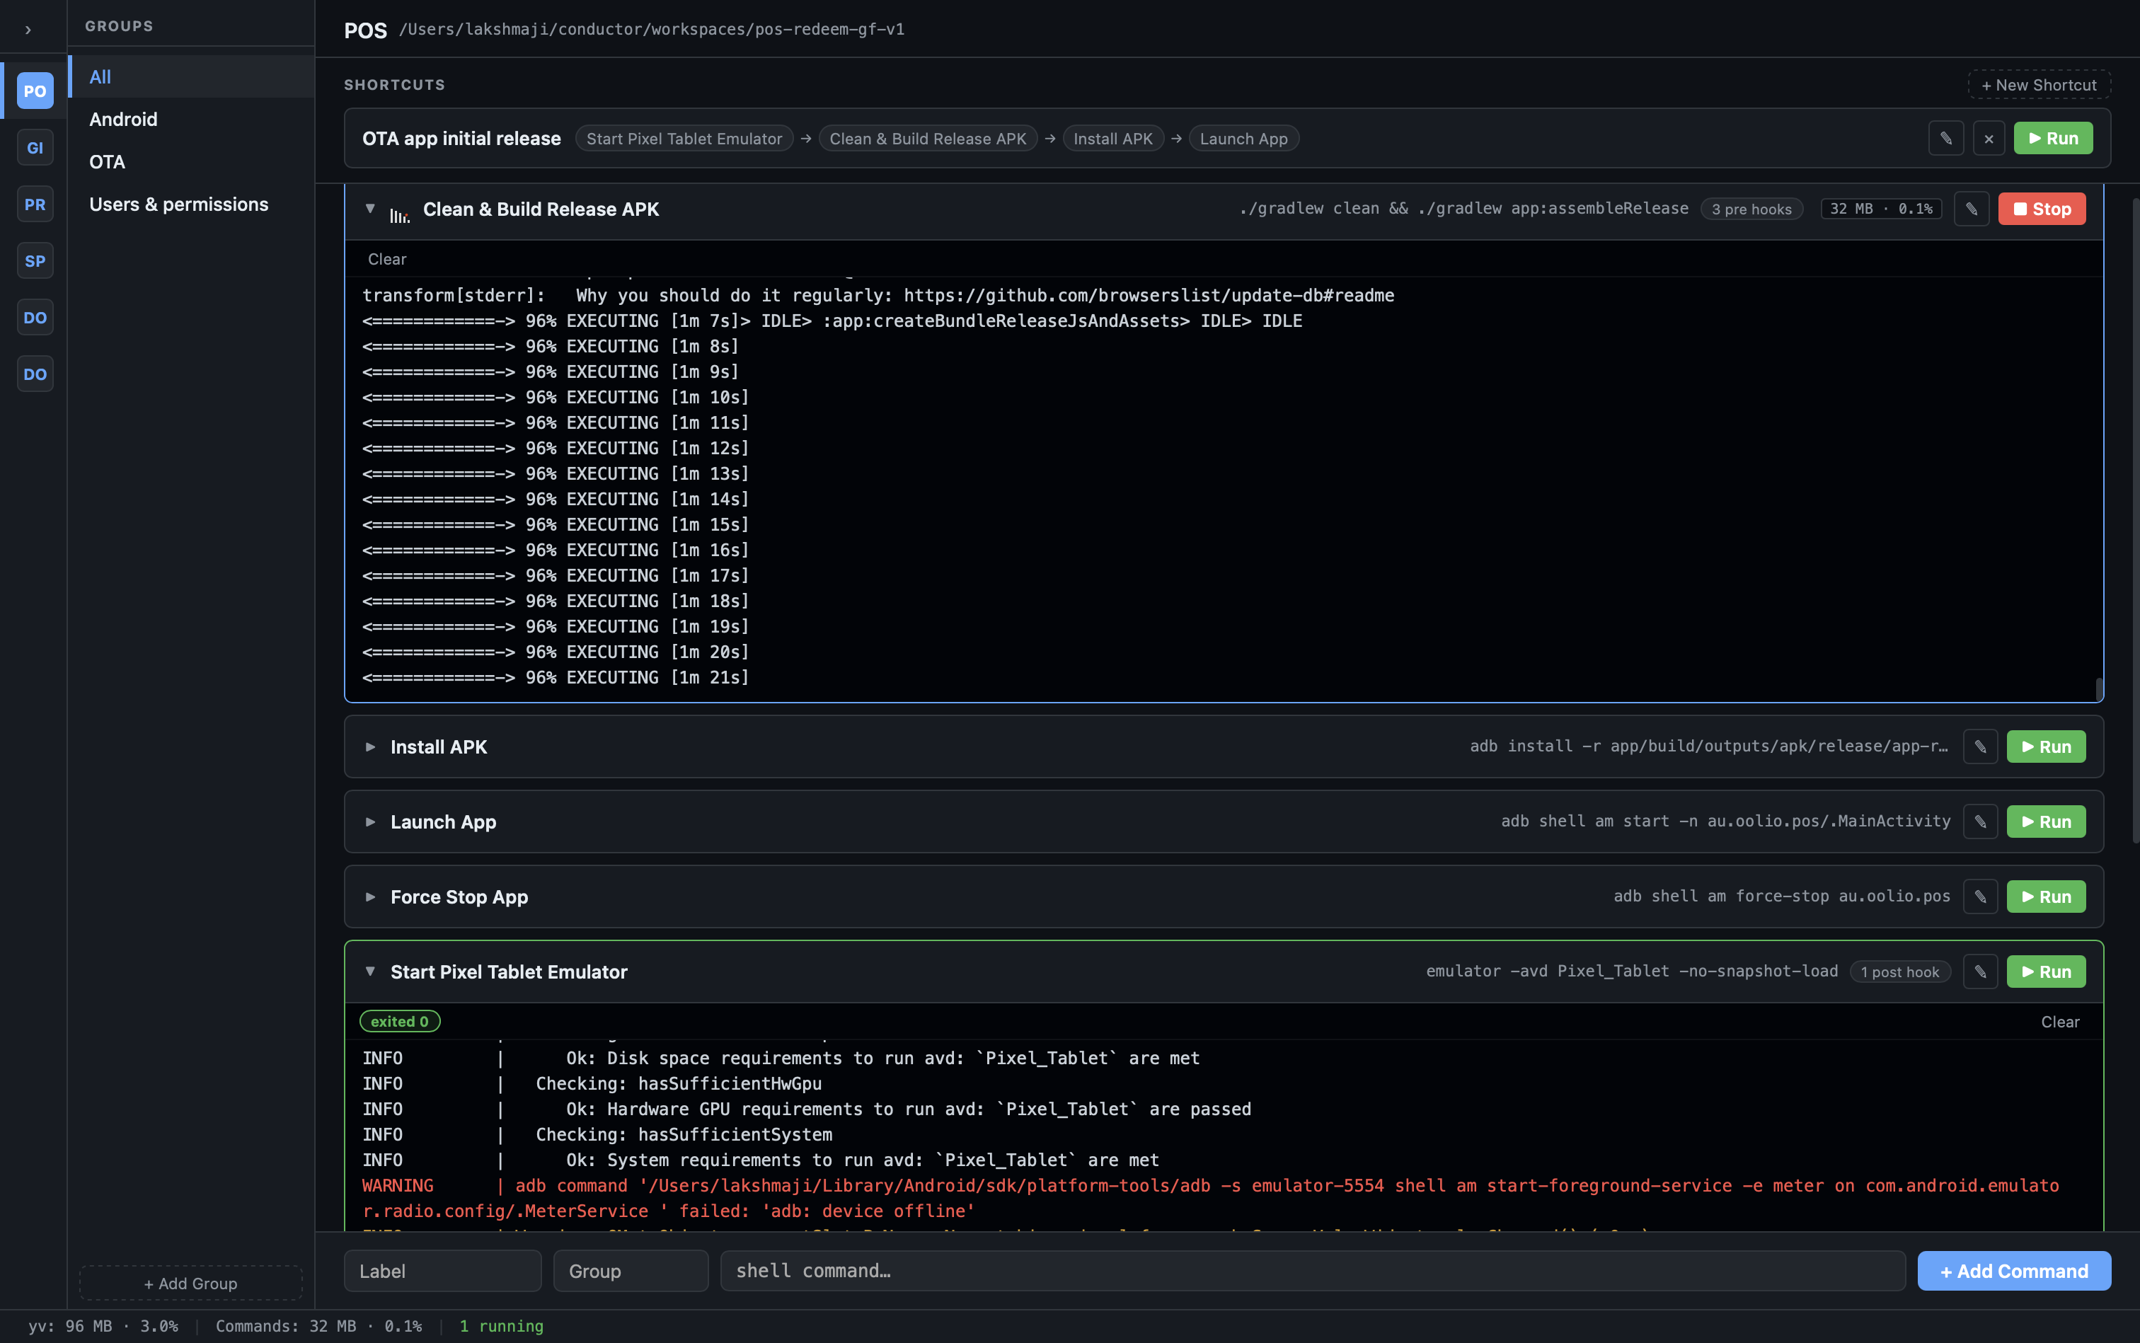
Task: Click the main page scrollbar
Action: tap(2136, 519)
